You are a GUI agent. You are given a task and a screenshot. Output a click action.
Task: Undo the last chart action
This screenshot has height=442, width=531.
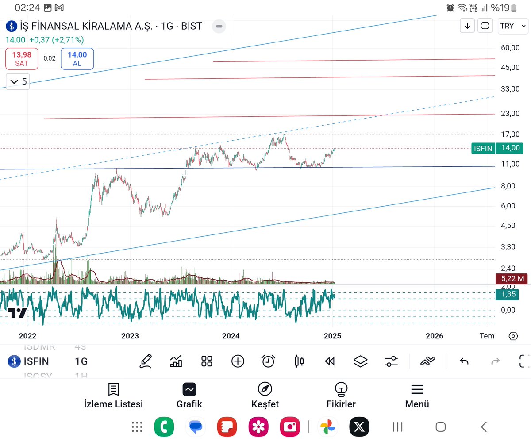pyautogui.click(x=464, y=361)
